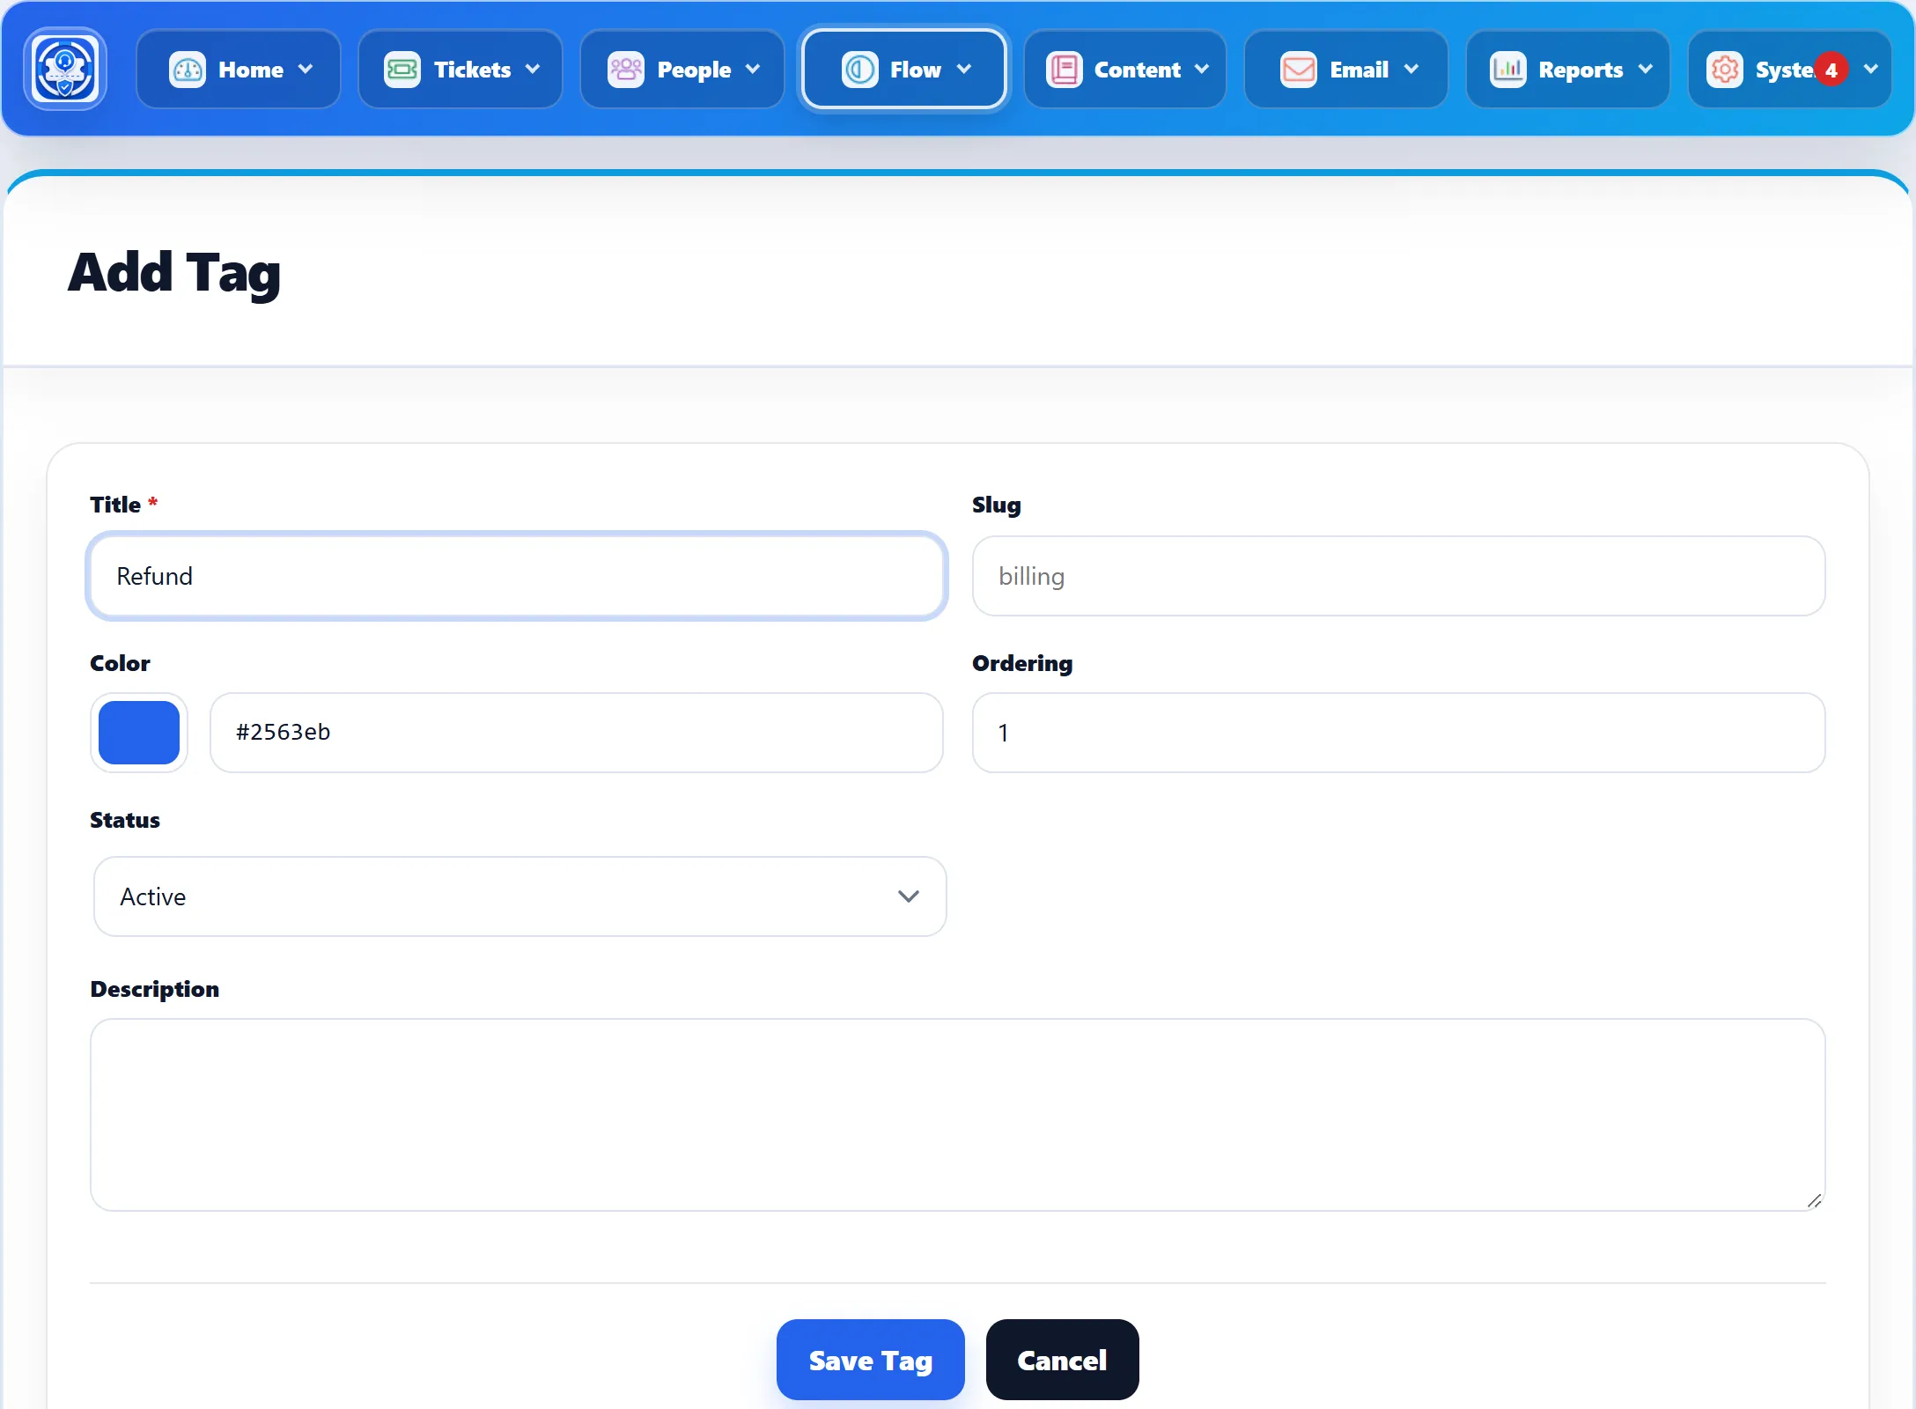
Task: Click the Tickets ticket icon
Action: pyautogui.click(x=402, y=70)
